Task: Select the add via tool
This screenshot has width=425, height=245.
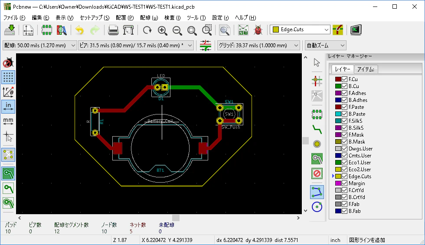Action: tap(317, 144)
